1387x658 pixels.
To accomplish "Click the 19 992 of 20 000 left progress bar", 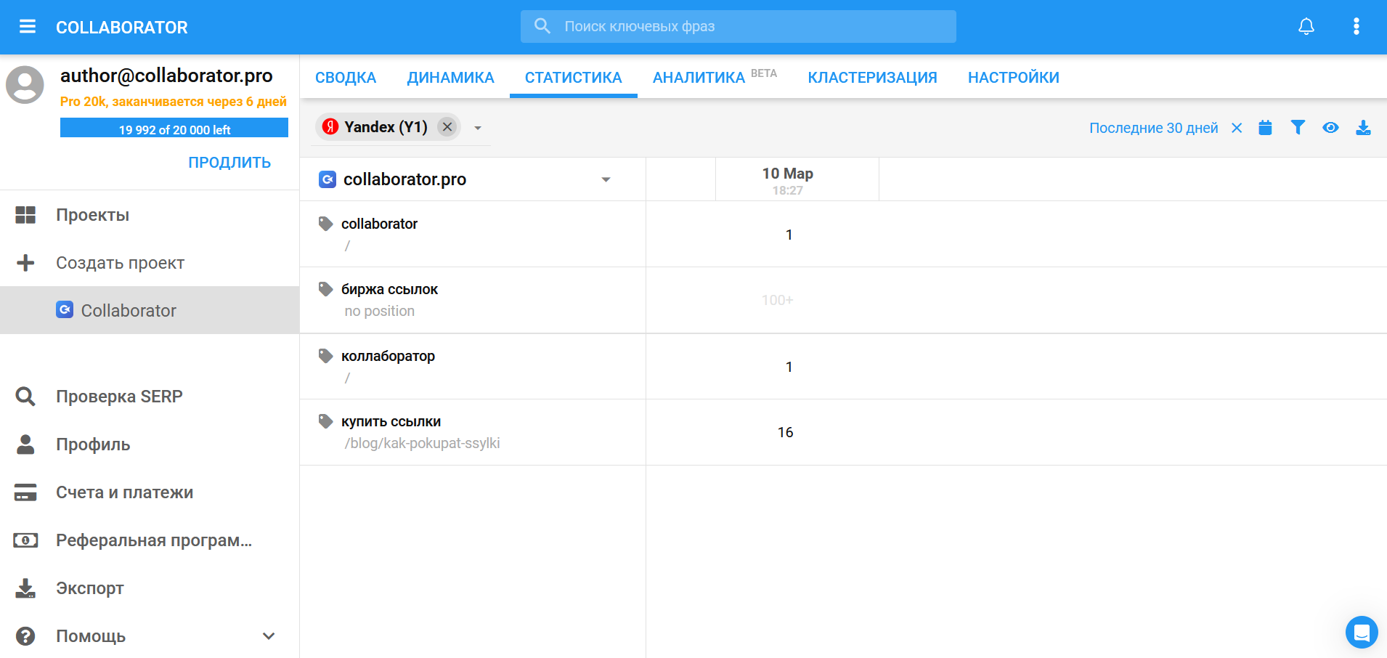I will click(174, 128).
